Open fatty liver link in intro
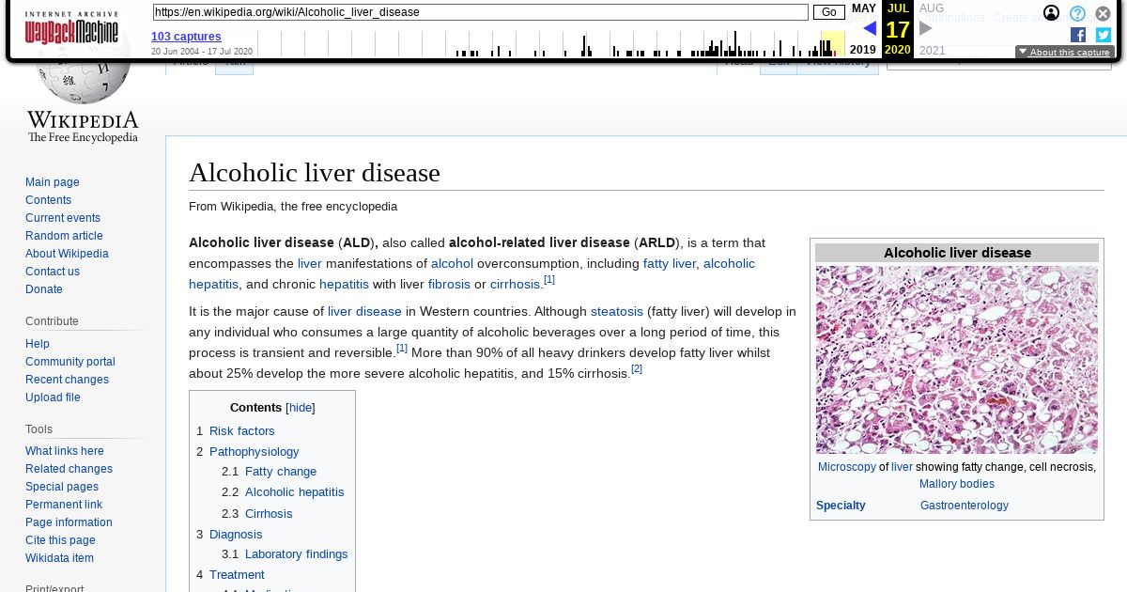 pyautogui.click(x=670, y=264)
